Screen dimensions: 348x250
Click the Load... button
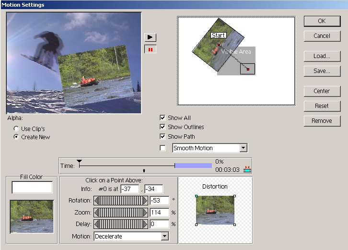tap(322, 56)
